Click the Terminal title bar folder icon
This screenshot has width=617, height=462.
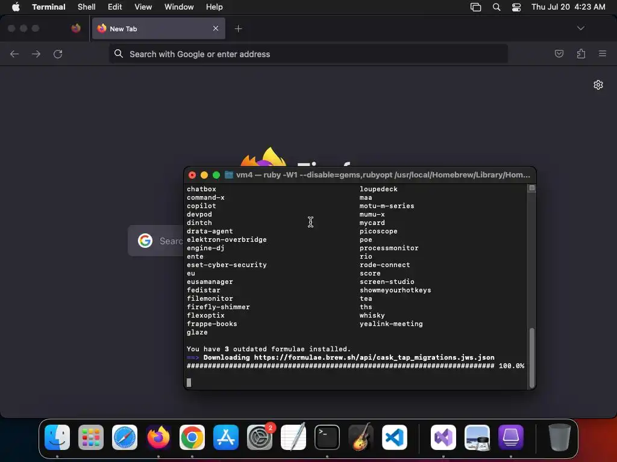[x=228, y=175]
